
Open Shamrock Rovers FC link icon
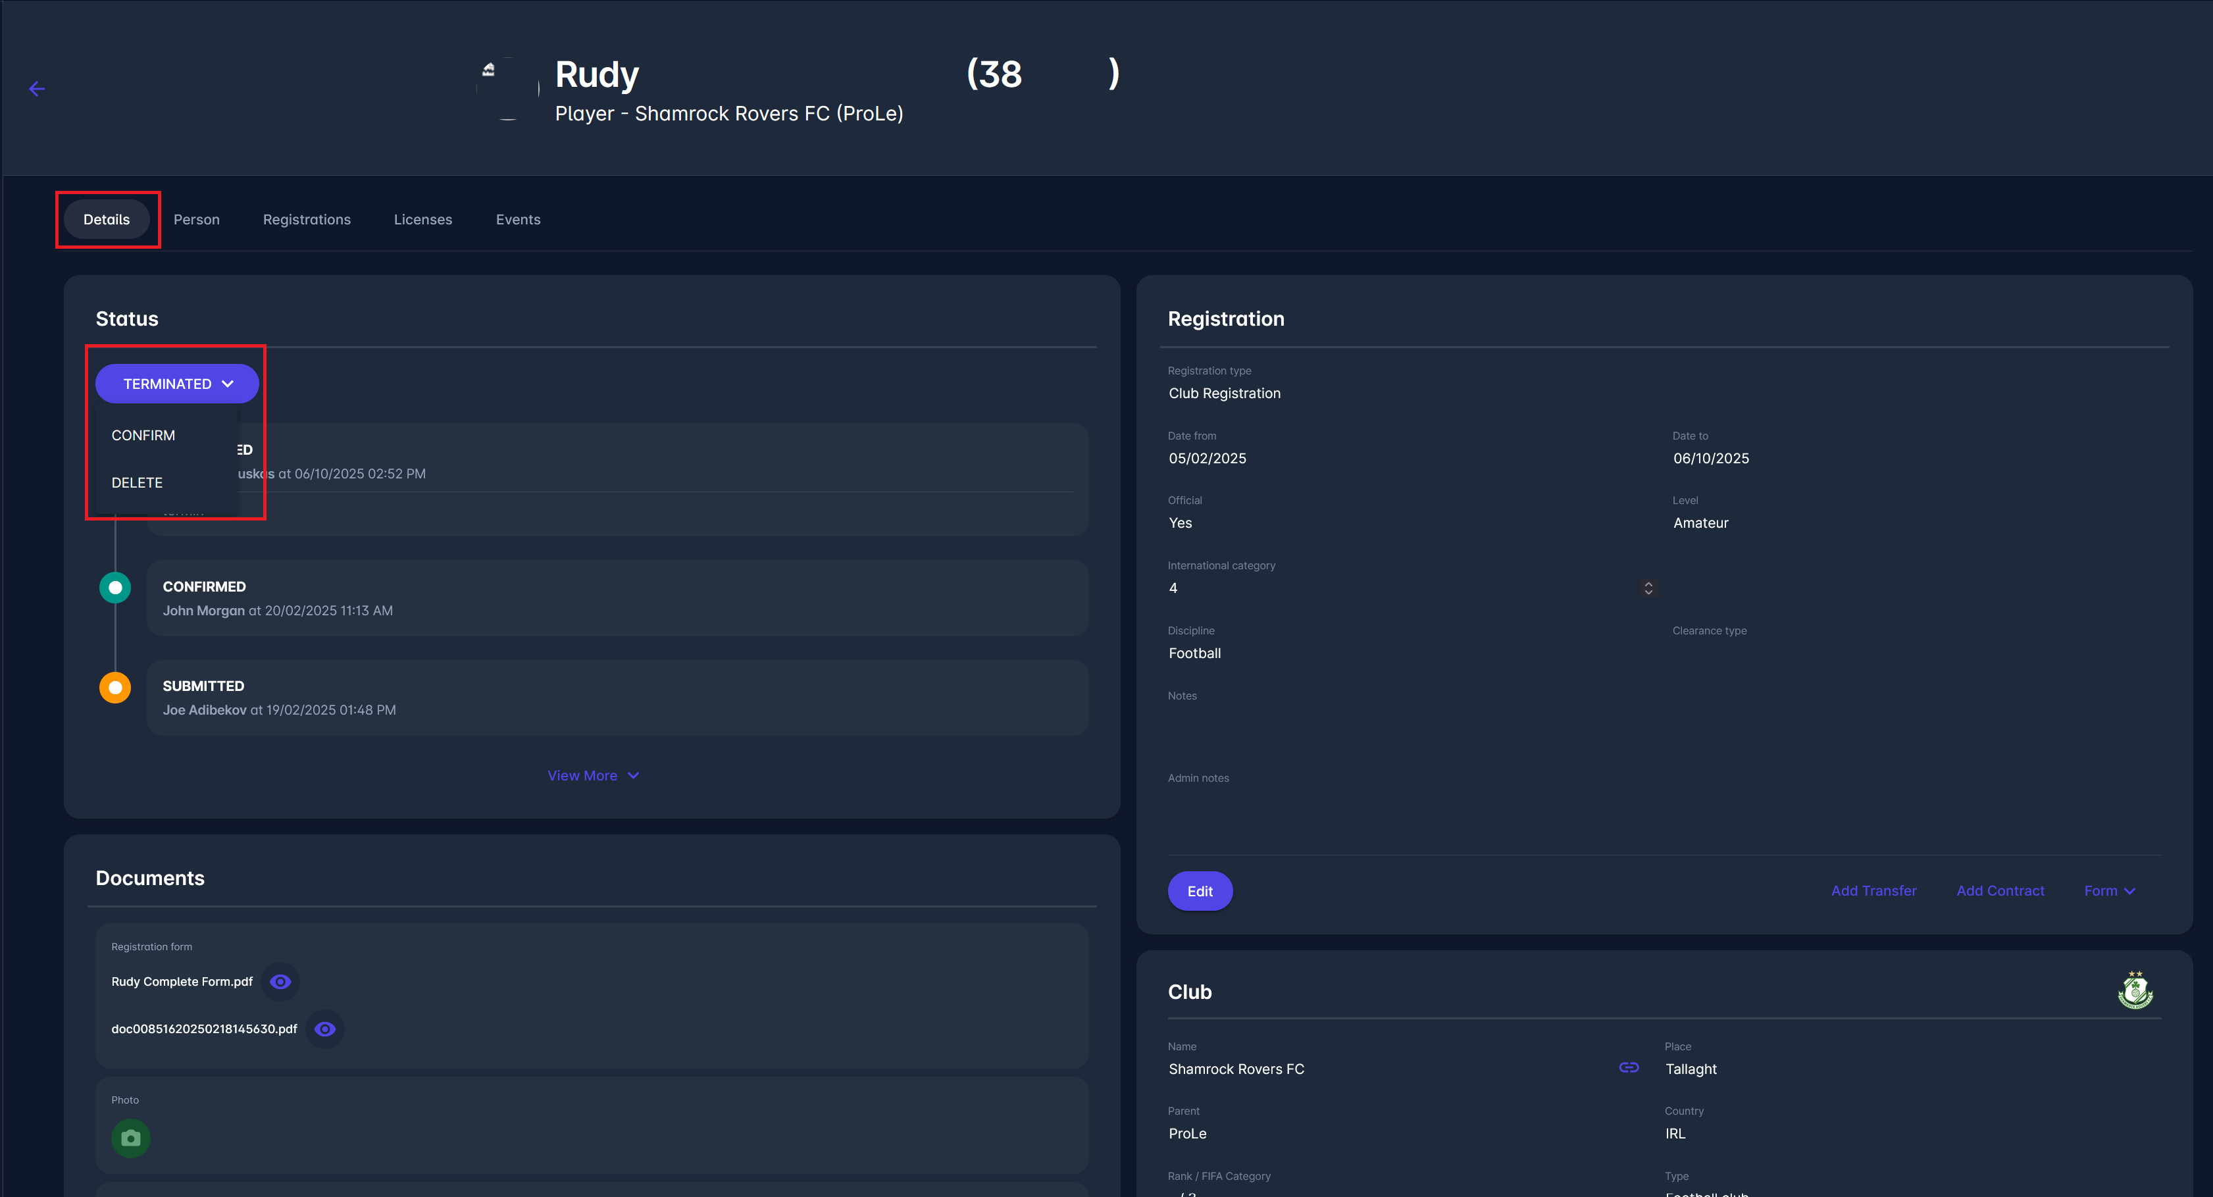1629,1067
